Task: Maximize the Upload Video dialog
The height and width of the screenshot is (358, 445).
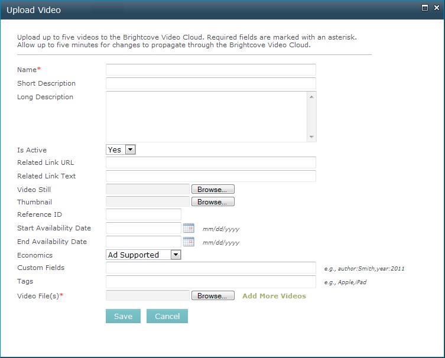Action: 425,8
